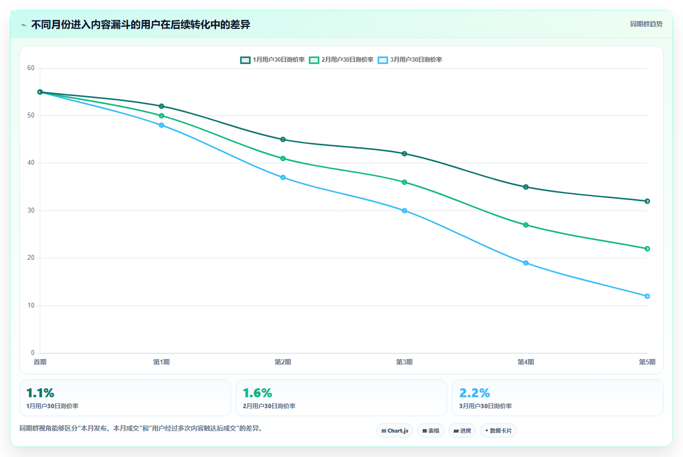683x457 pixels.
Task: Select 1月 series point at 第3期
Action: (404, 153)
